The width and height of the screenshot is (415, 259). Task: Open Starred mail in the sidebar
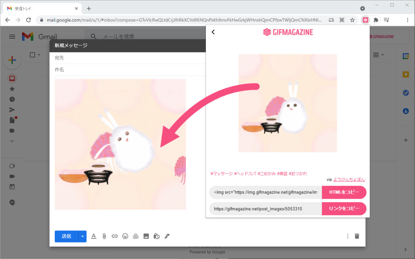[12, 89]
